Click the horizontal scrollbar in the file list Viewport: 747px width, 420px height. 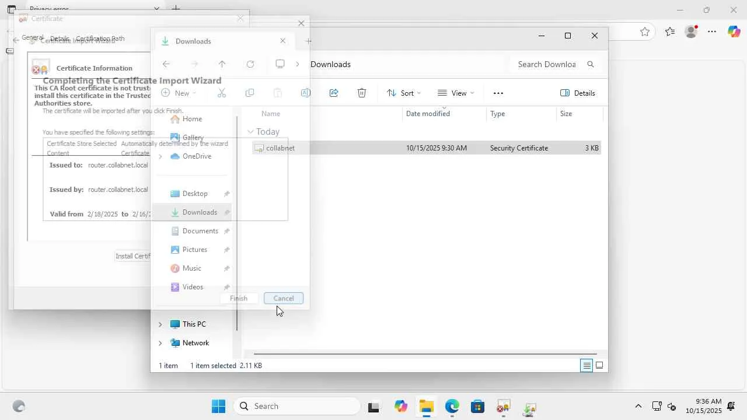pyautogui.click(x=425, y=353)
